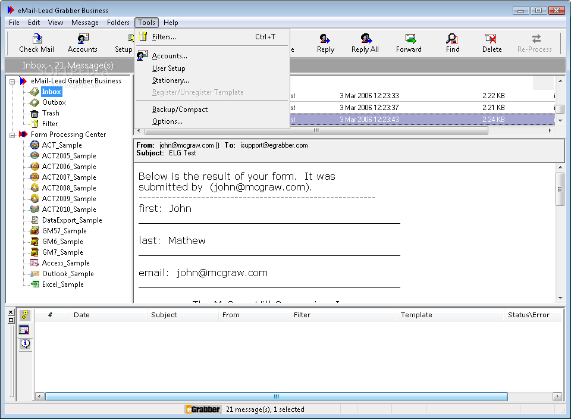Open Accounts from the toolbar
Image resolution: width=571 pixels, height=419 pixels.
coord(83,43)
